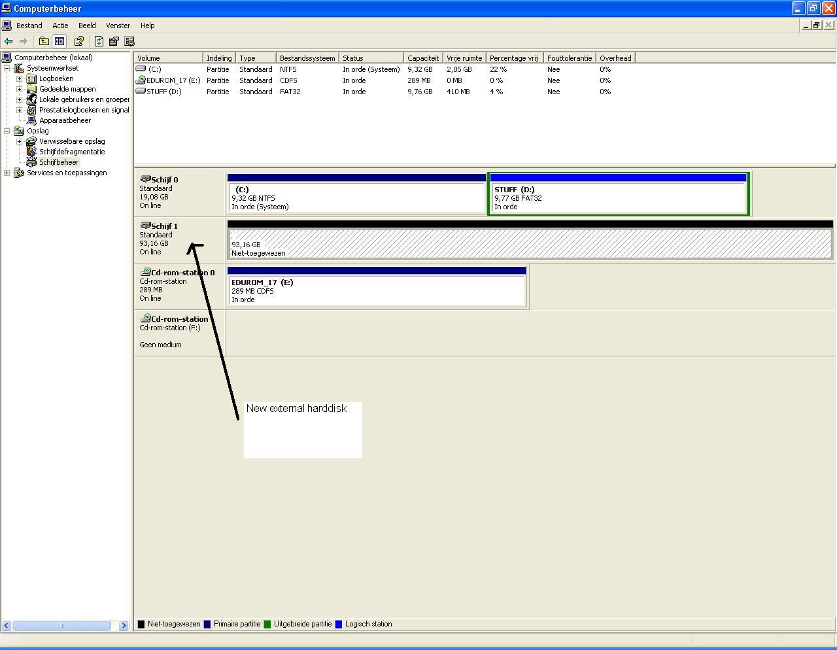Select Services en toepassingen node
837x650 pixels.
(67, 173)
